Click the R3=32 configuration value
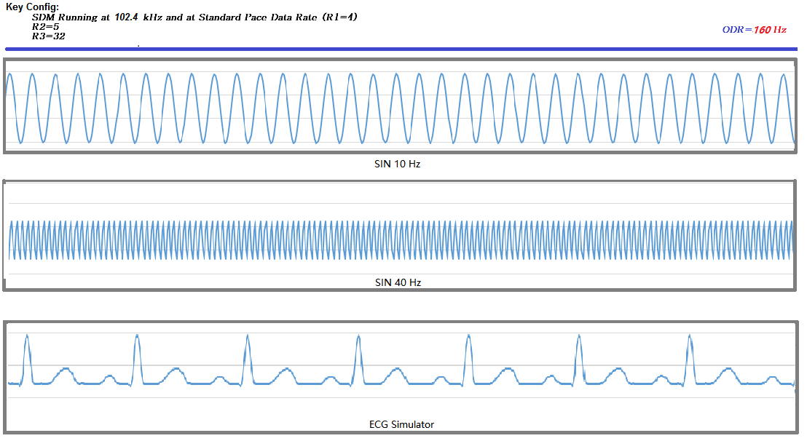This screenshot has height=441, width=807. [48, 36]
